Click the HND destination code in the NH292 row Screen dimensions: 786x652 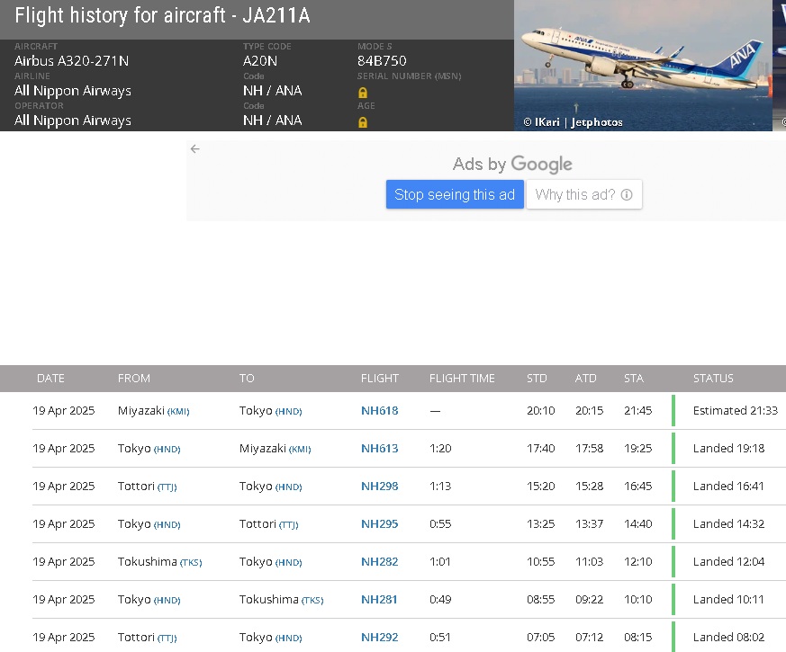tap(289, 639)
